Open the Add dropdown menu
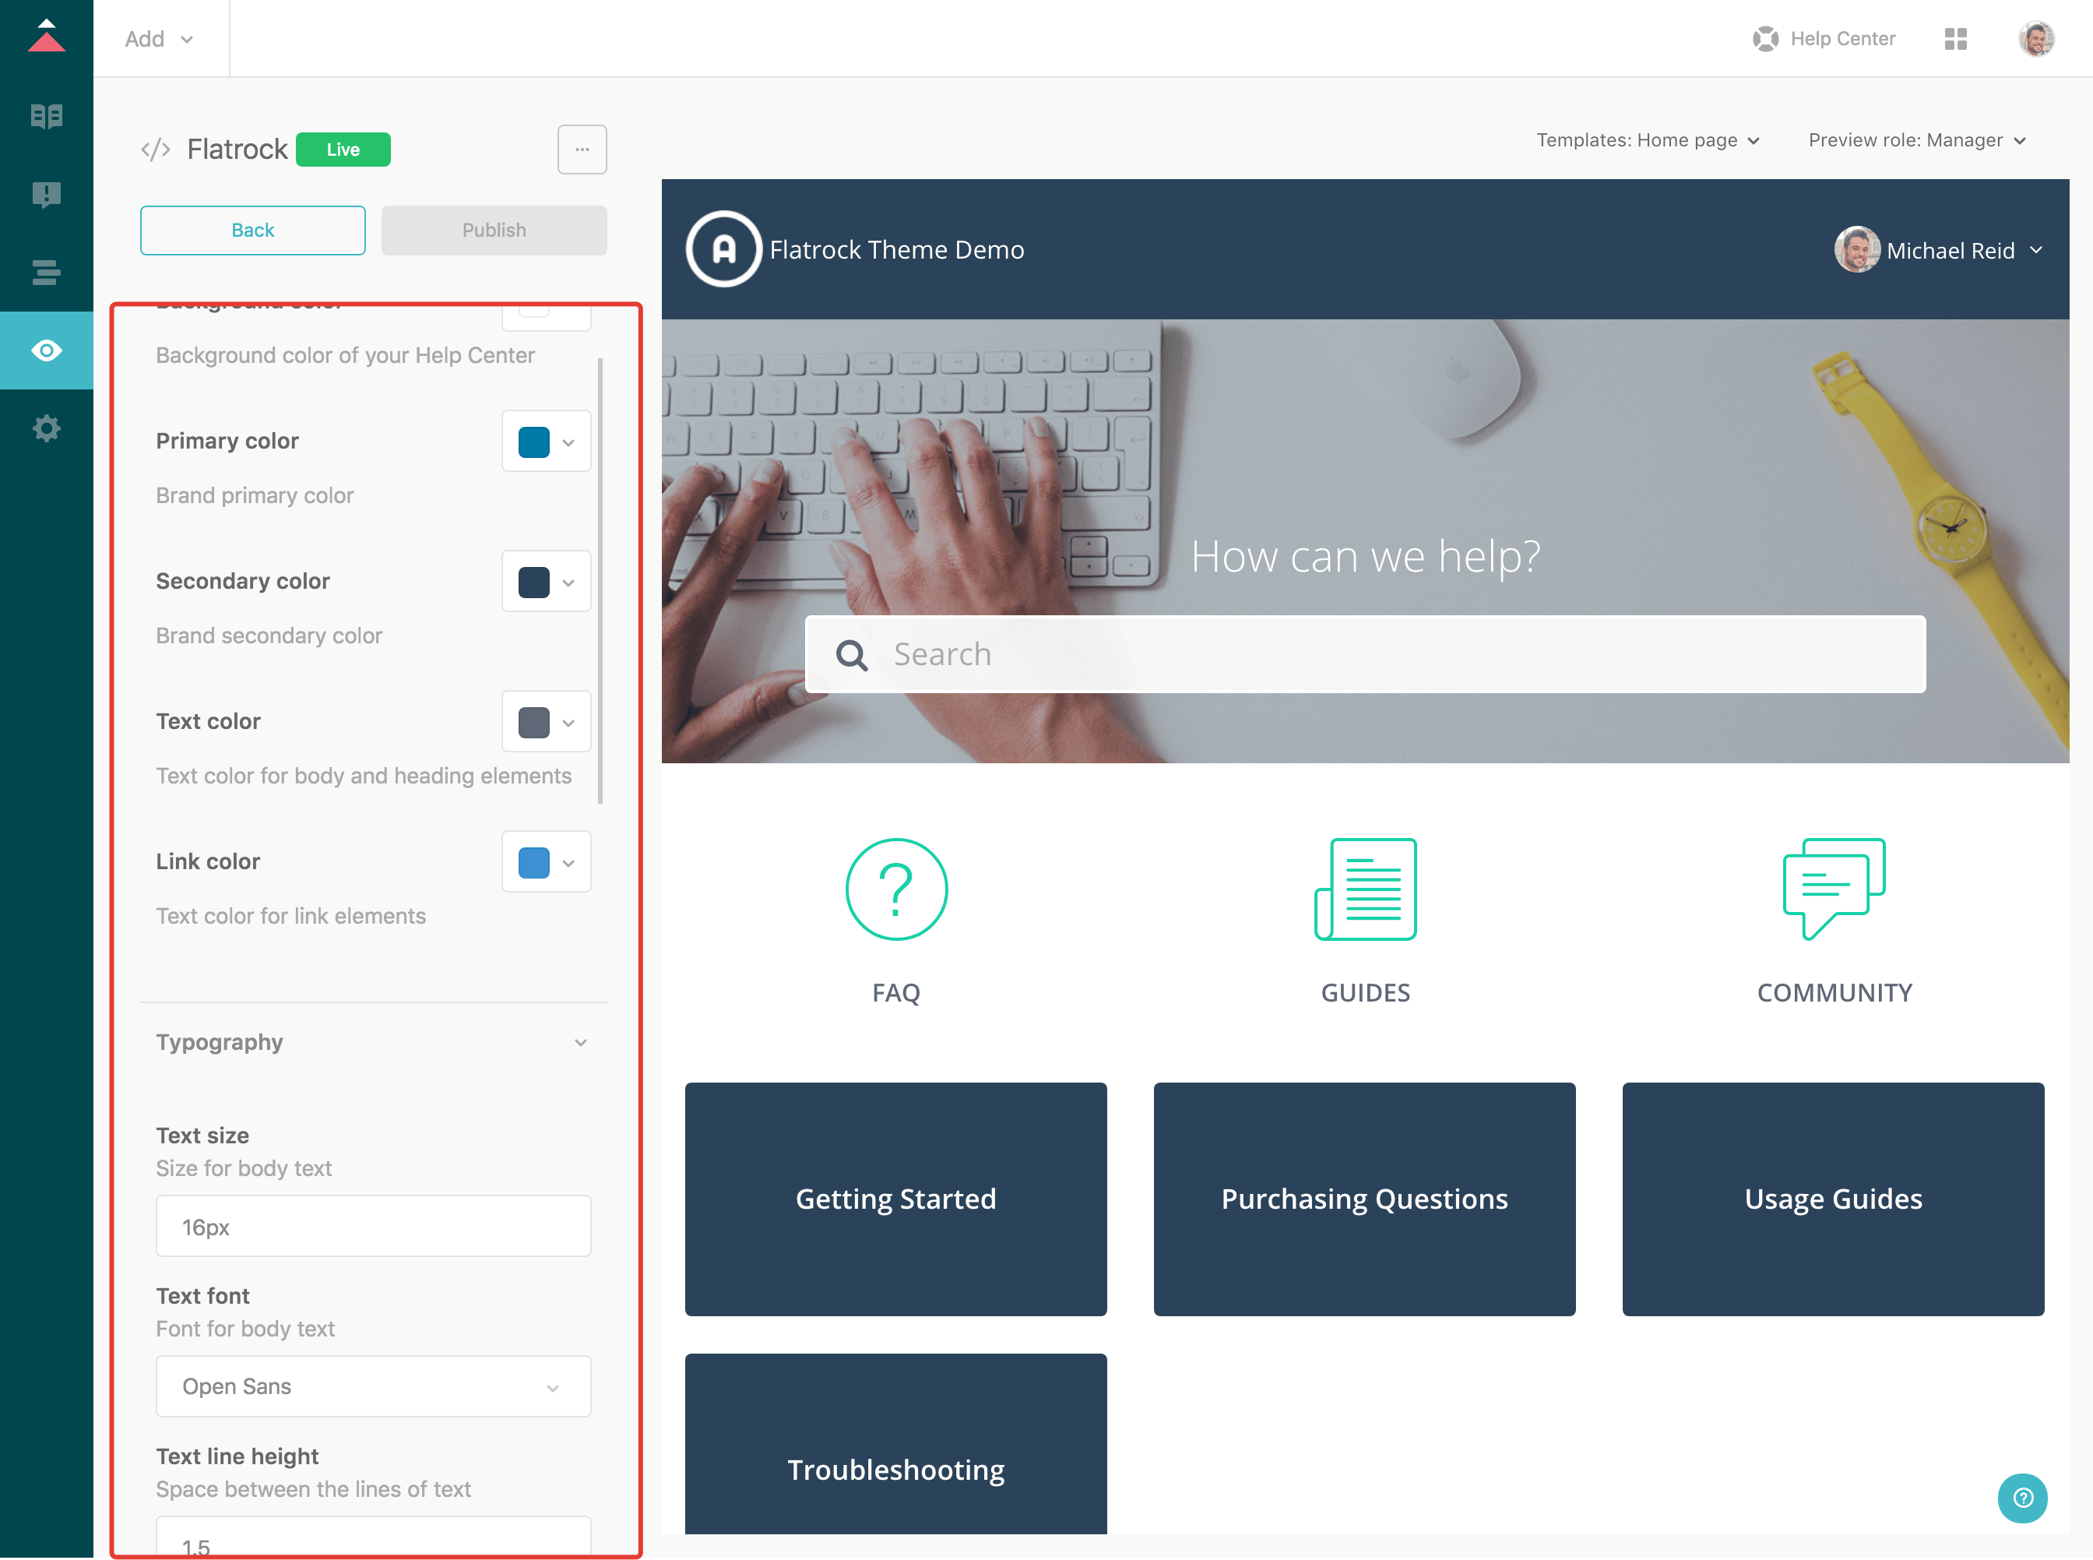The height and width of the screenshot is (1560, 2093). pos(160,39)
